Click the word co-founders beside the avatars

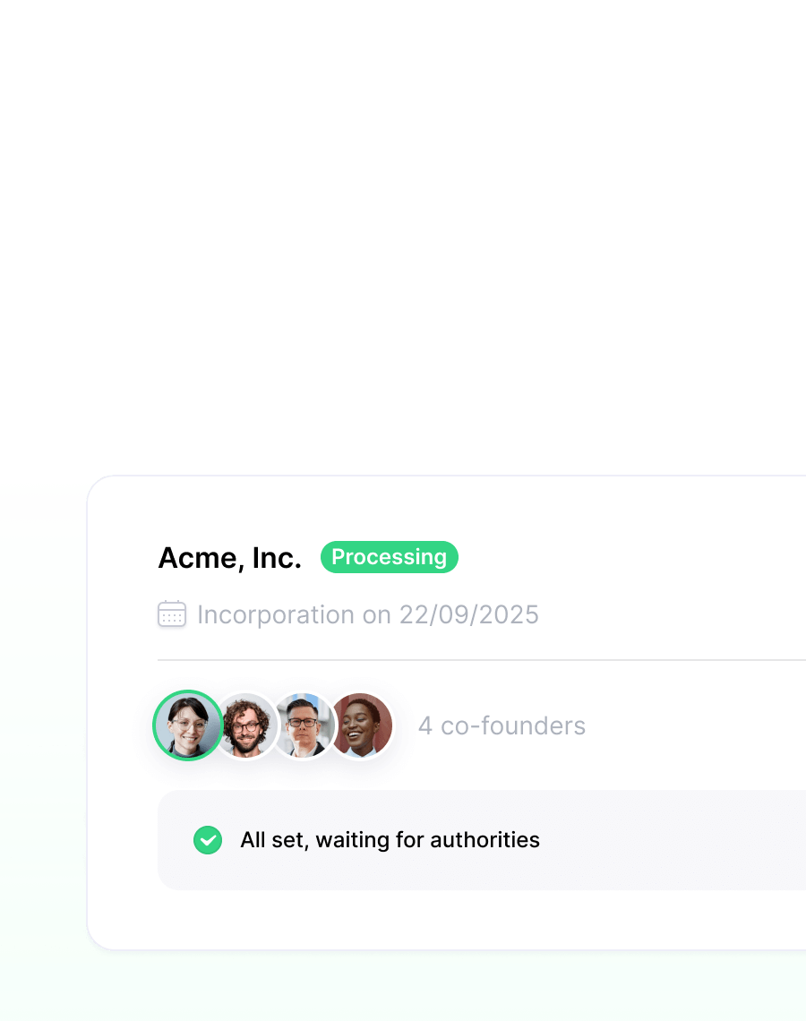513,726
